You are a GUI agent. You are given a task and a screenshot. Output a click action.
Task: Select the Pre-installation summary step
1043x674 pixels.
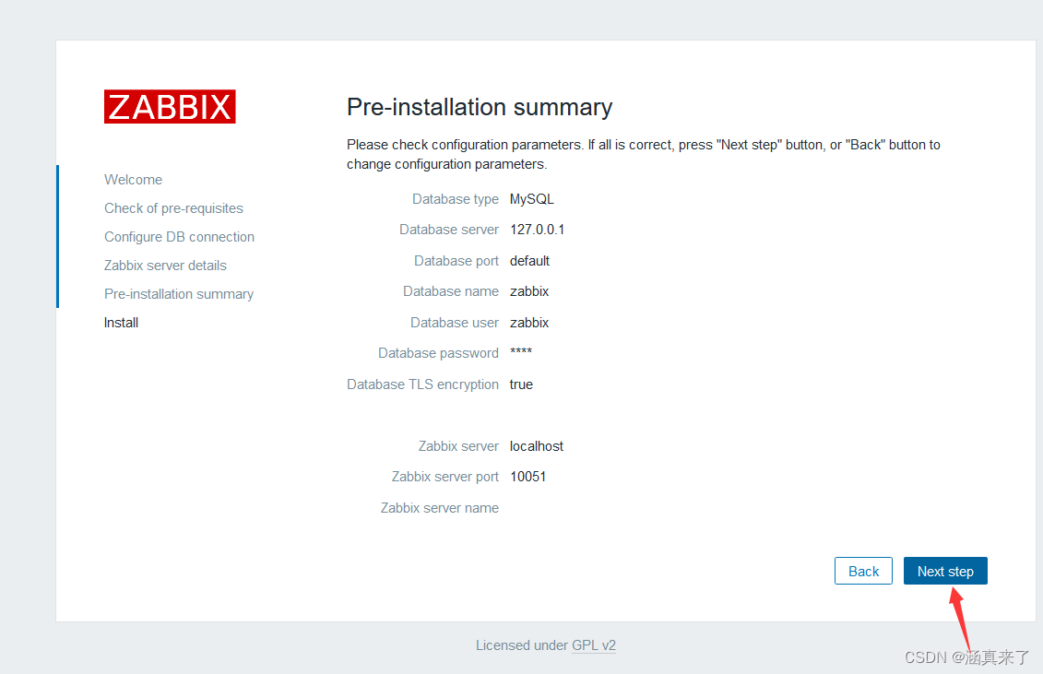pyautogui.click(x=179, y=293)
